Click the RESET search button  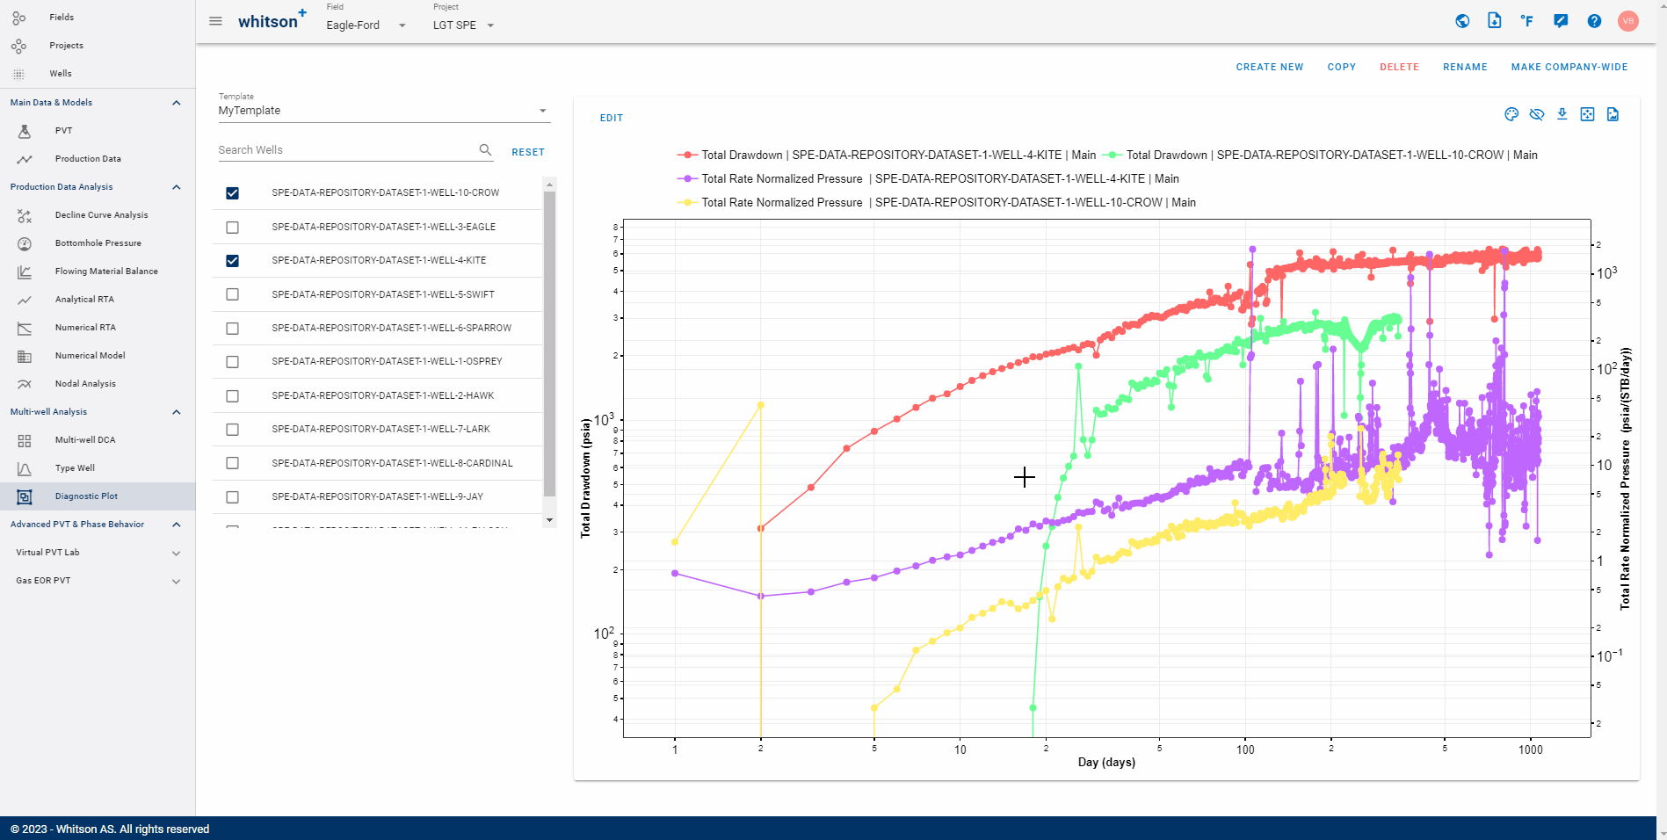(x=528, y=152)
